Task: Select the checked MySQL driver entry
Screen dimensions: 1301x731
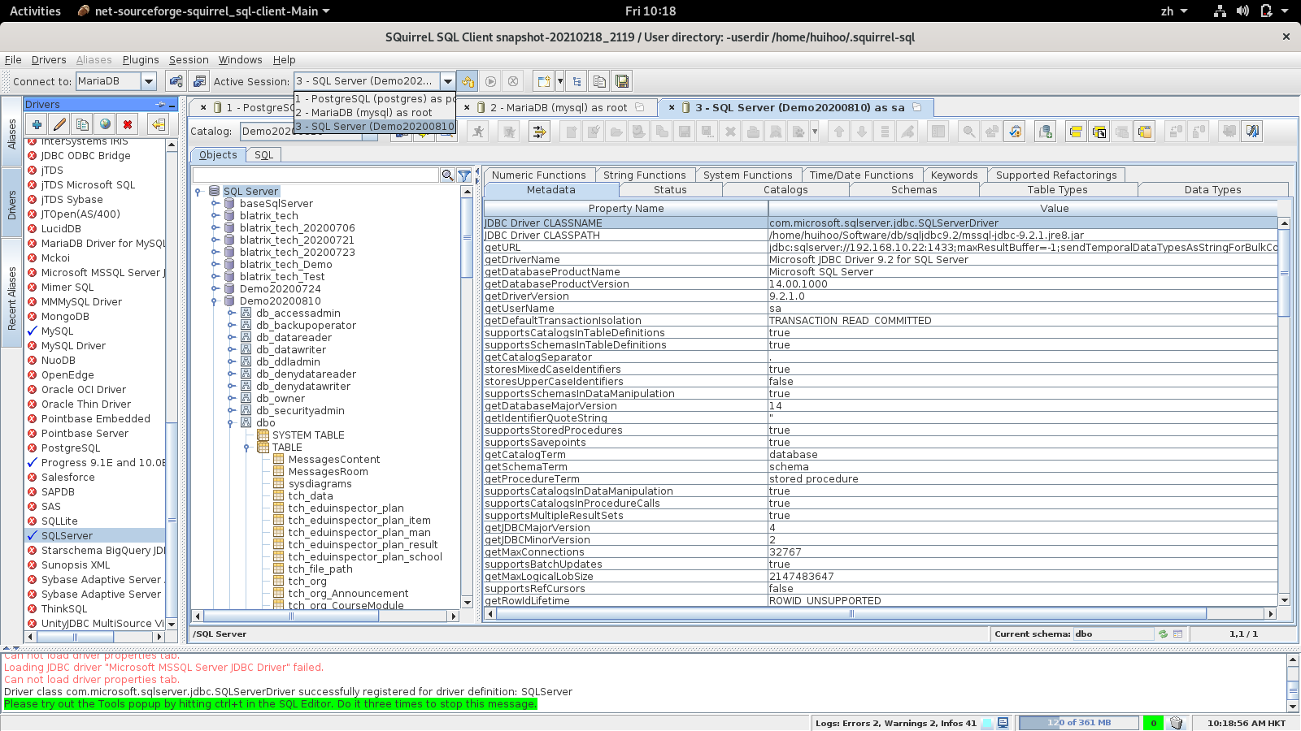Action: [57, 331]
